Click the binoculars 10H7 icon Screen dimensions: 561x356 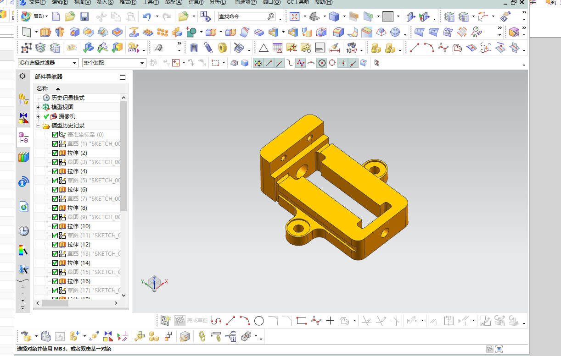click(x=352, y=48)
